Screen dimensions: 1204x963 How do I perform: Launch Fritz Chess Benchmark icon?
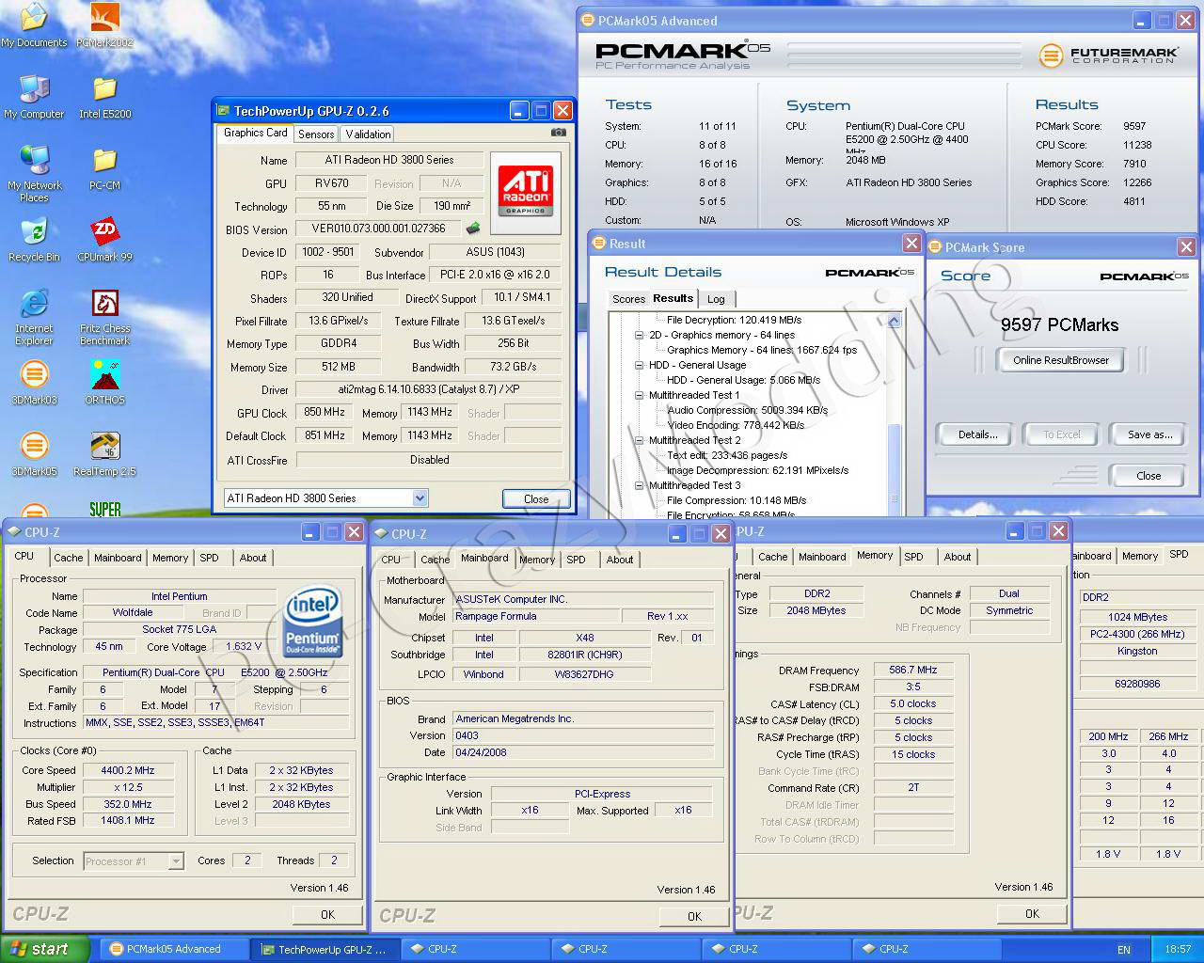pyautogui.click(x=104, y=317)
